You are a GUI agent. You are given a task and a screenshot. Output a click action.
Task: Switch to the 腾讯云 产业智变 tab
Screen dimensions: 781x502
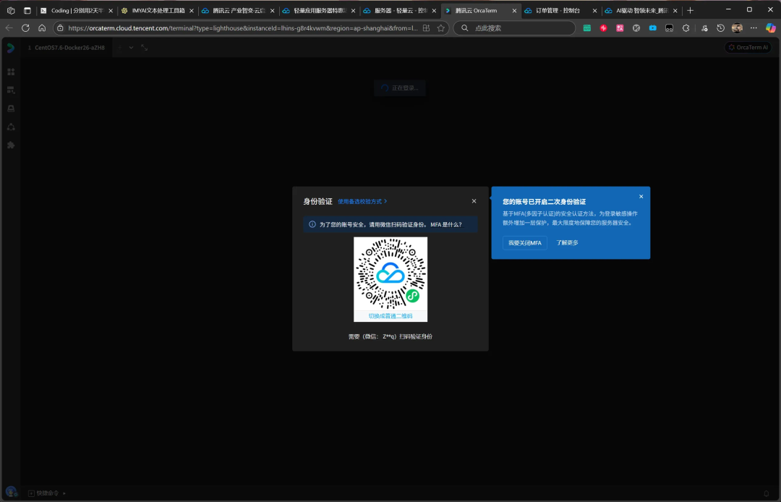click(238, 10)
